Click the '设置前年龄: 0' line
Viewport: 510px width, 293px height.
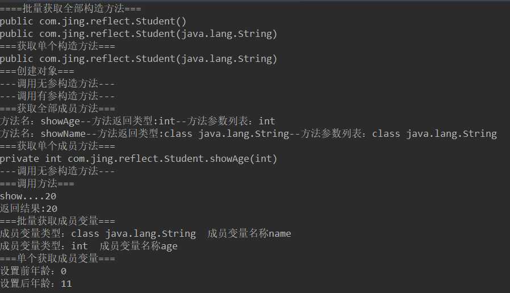(33, 271)
